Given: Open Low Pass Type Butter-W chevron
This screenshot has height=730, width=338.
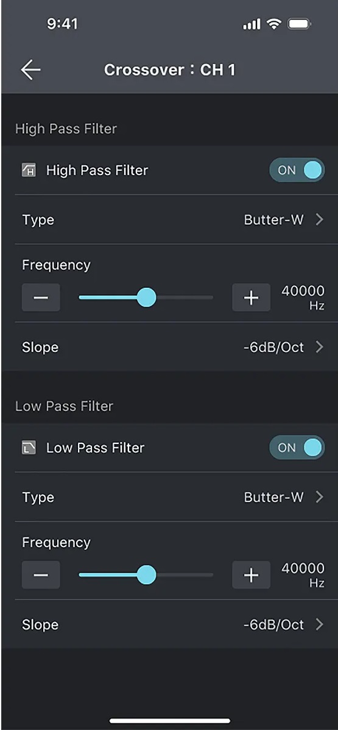Looking at the screenshot, I should click(319, 497).
